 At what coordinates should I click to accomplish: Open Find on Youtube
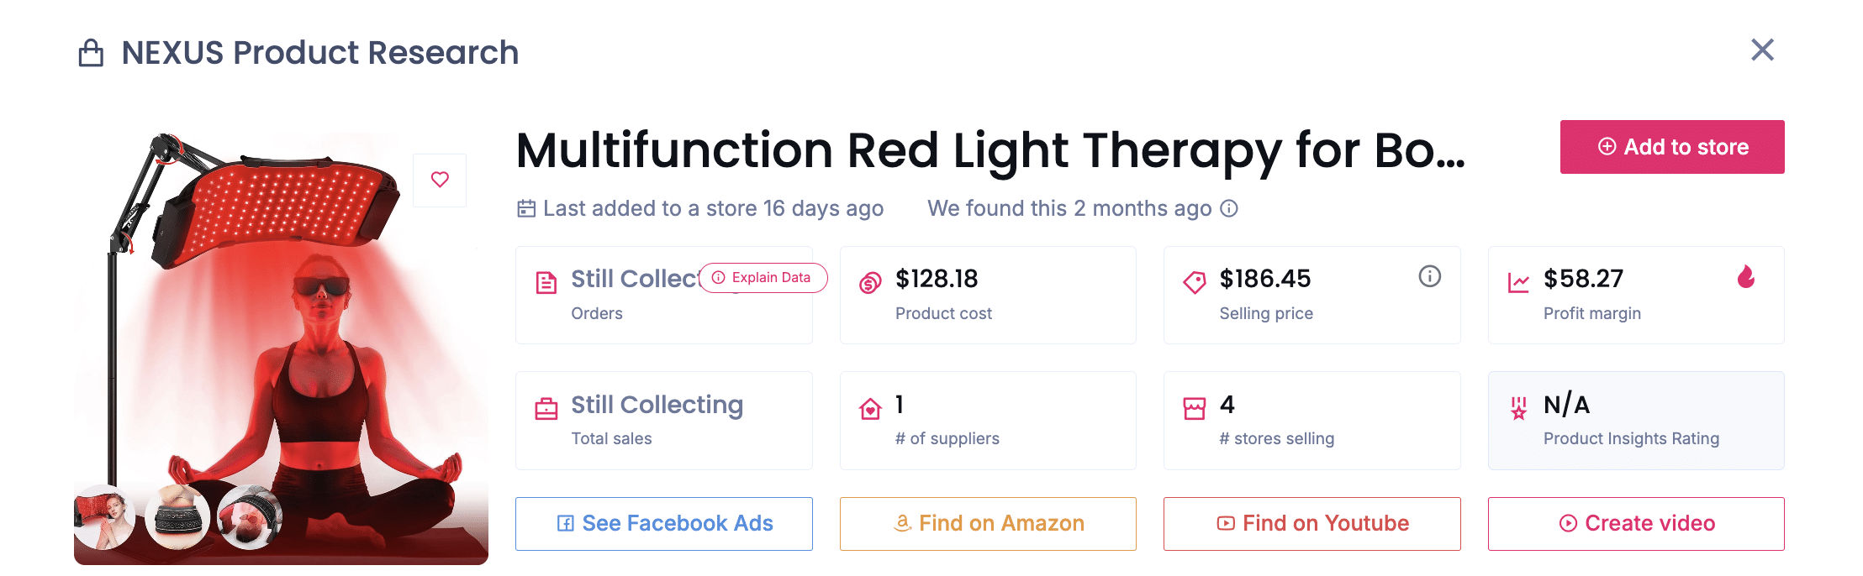pos(1311,524)
